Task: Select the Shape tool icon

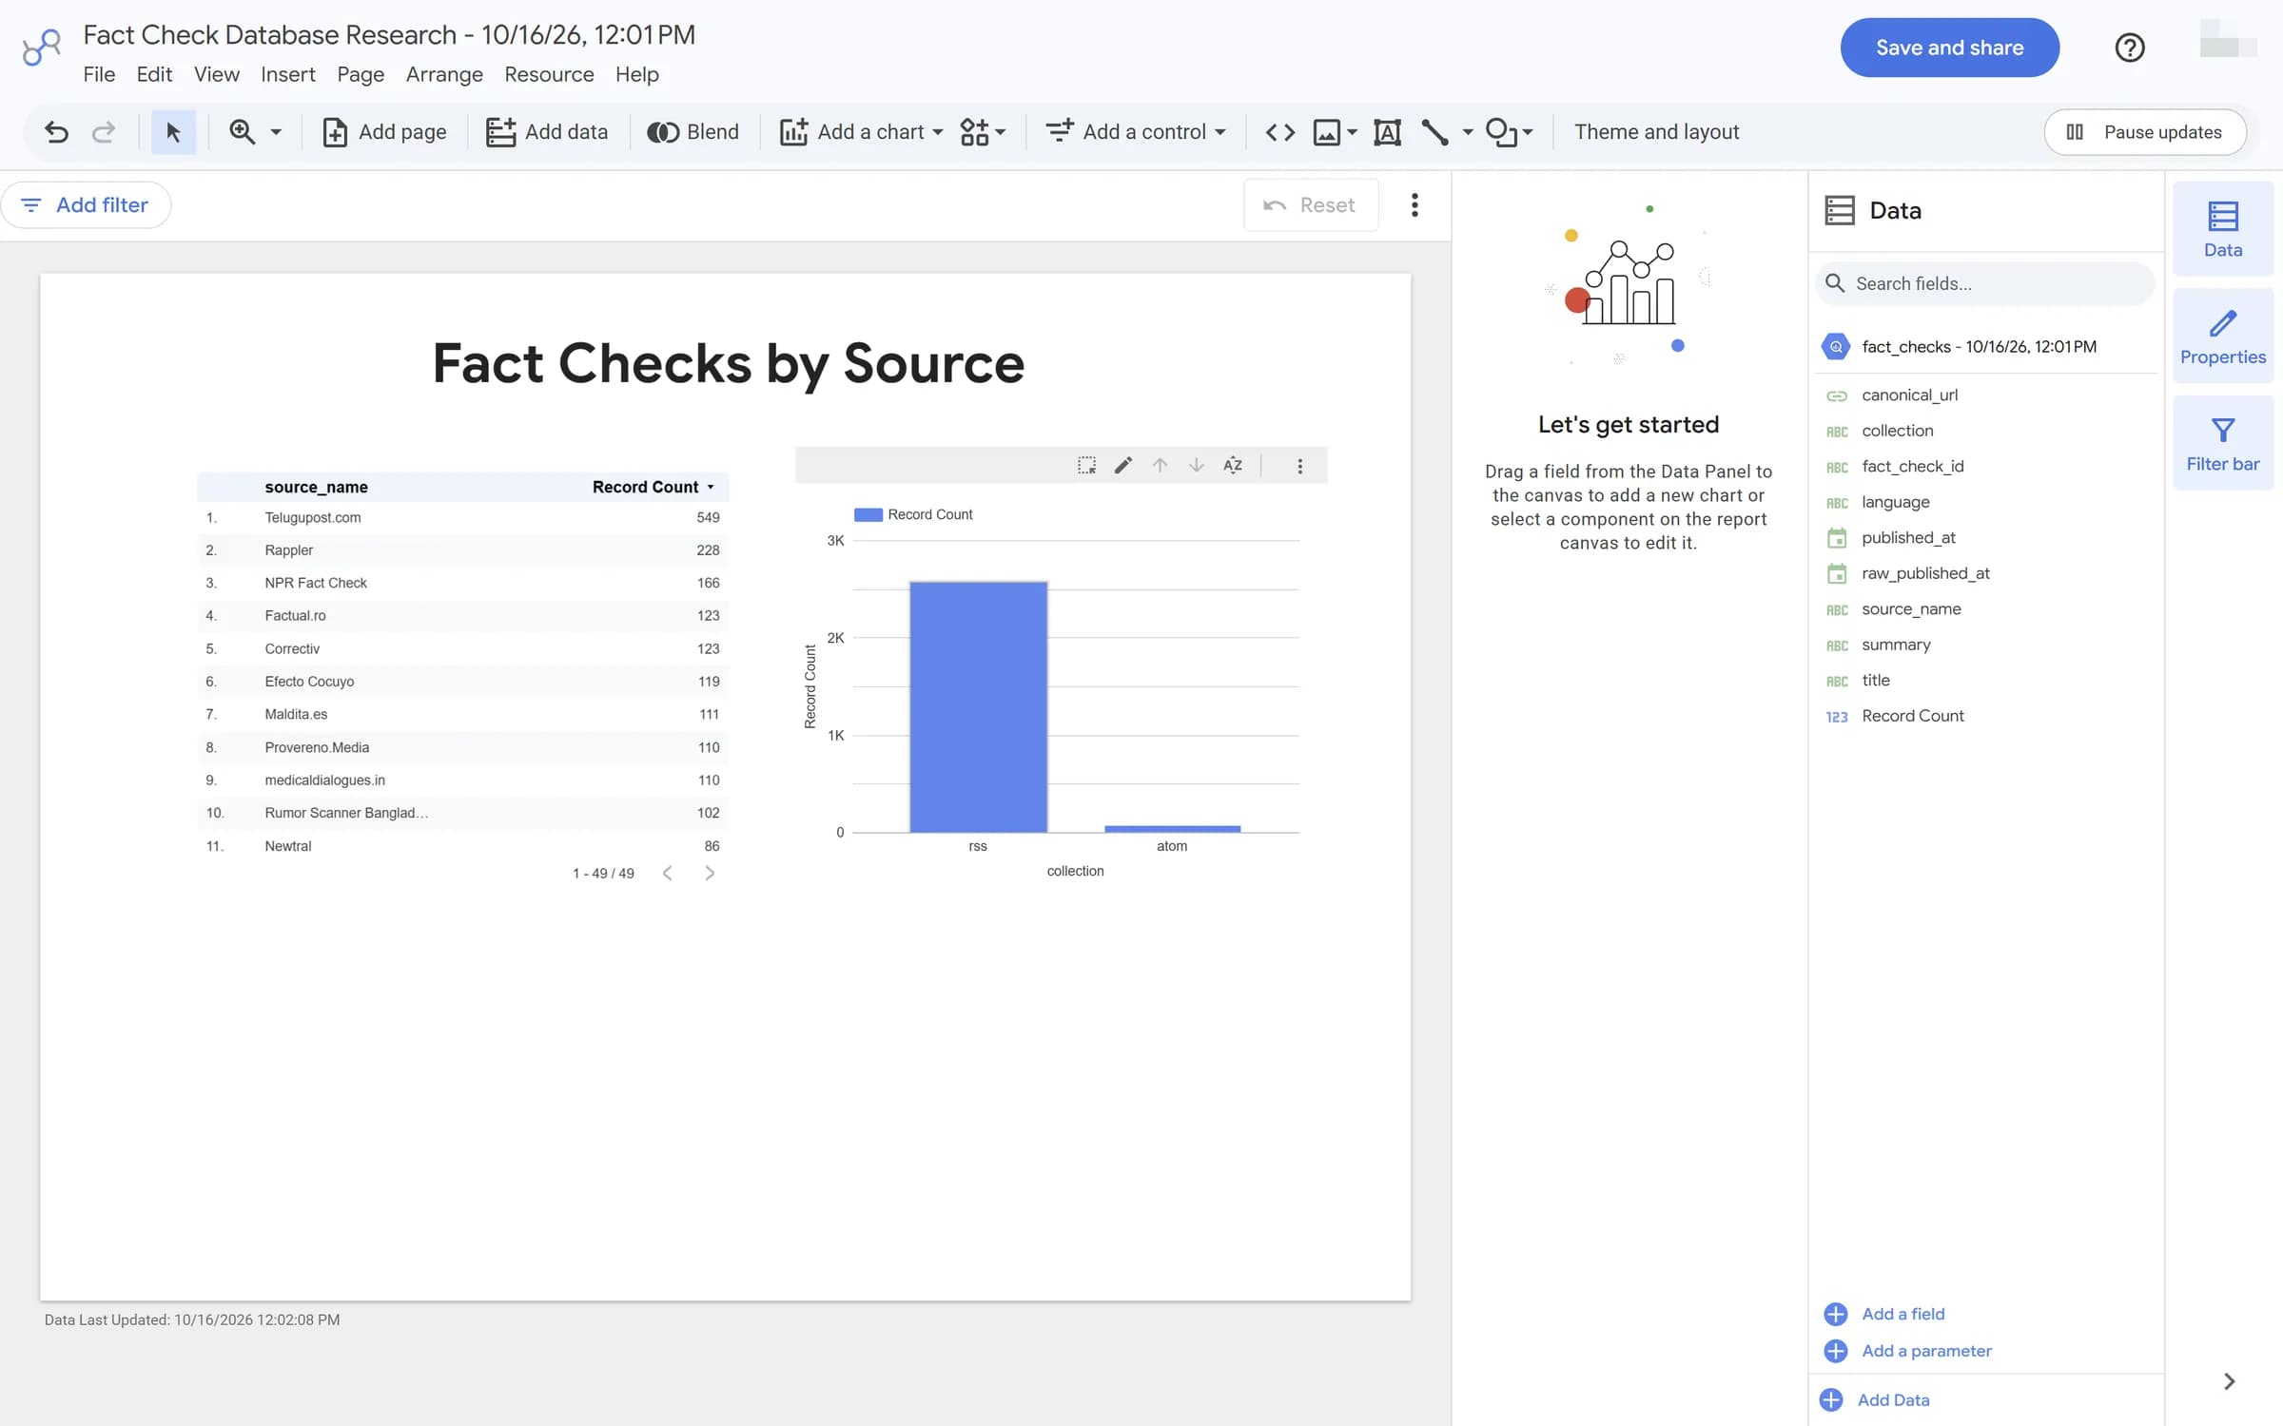Action: pyautogui.click(x=1501, y=132)
